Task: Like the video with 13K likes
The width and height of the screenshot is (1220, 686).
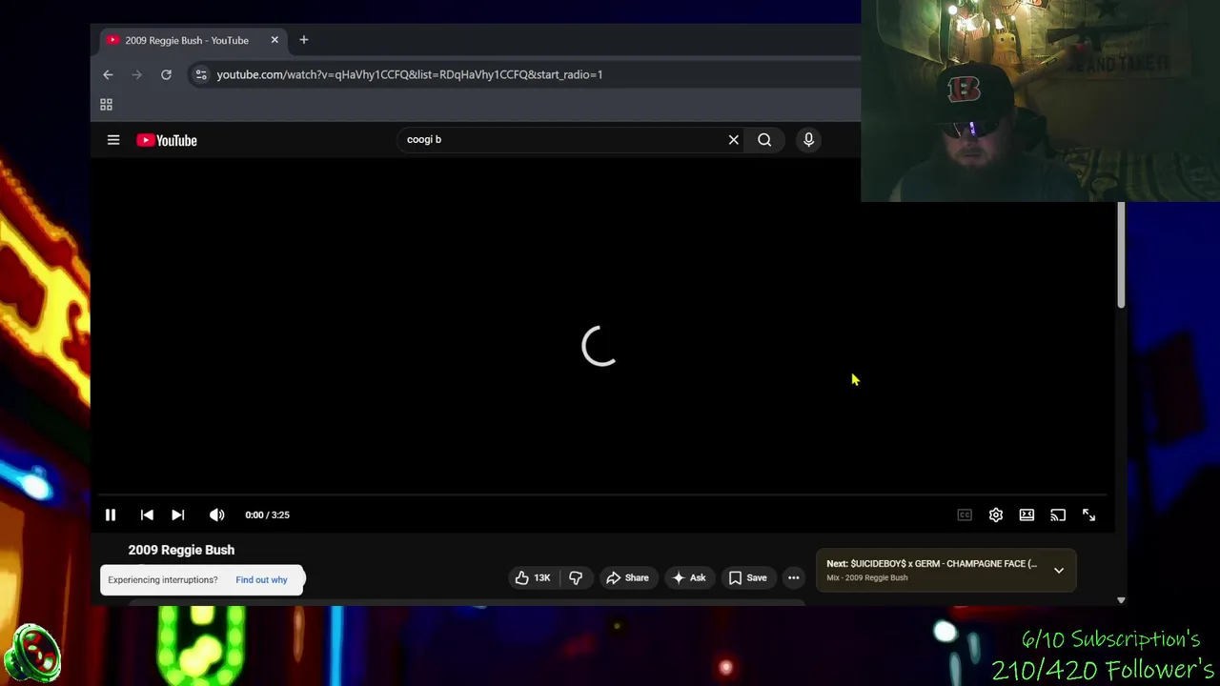Action: [533, 577]
